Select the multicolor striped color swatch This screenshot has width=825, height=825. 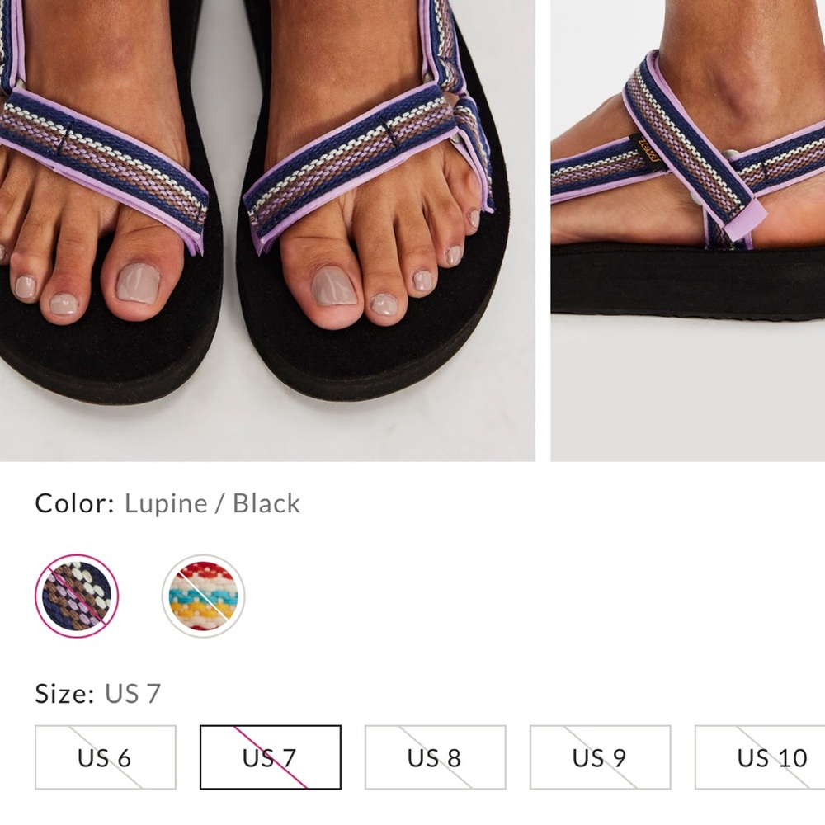(202, 594)
